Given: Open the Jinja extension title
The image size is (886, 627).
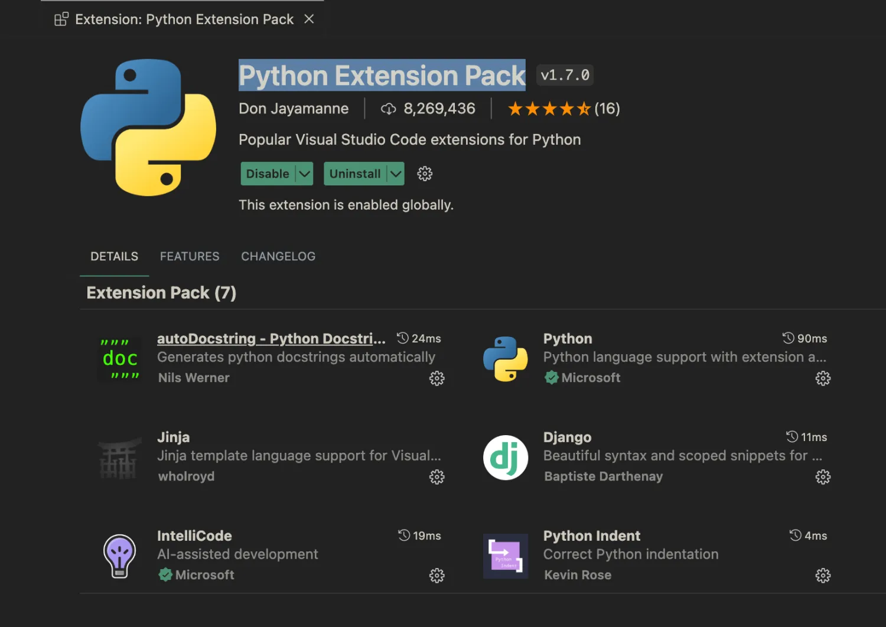Looking at the screenshot, I should pos(173,437).
